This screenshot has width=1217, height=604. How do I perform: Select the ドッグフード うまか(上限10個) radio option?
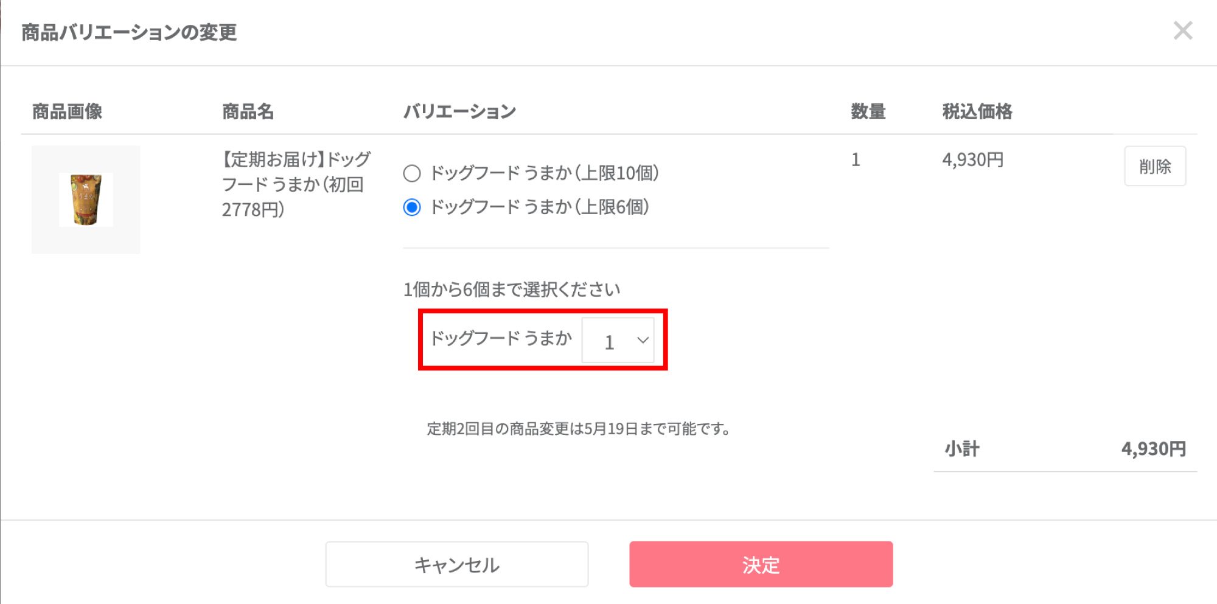pos(412,174)
